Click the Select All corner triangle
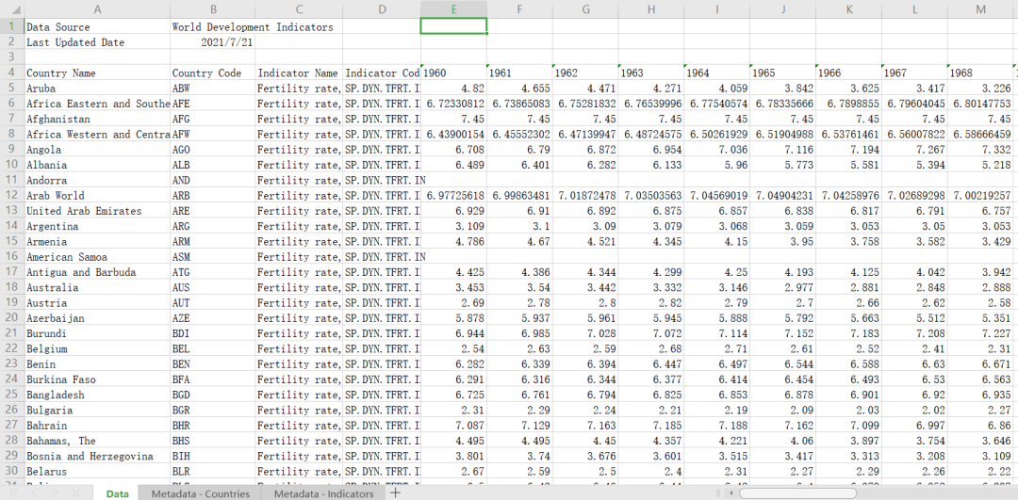 (11, 8)
